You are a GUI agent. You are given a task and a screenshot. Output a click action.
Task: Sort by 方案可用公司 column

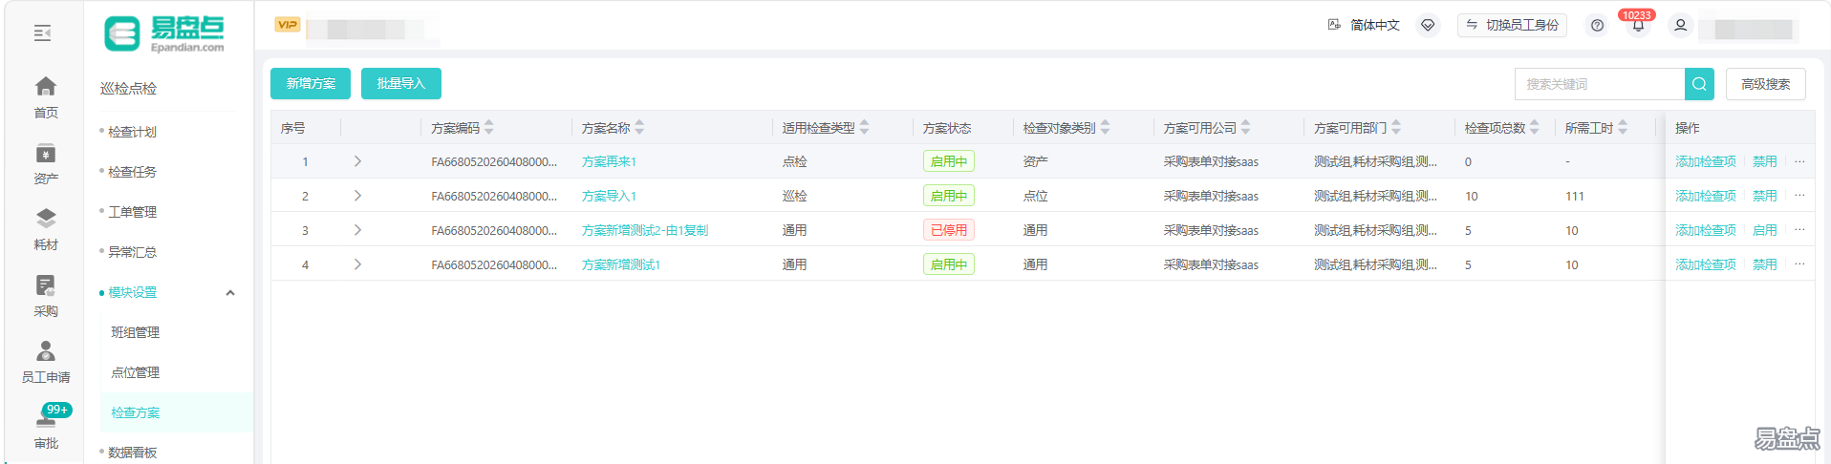coord(1245,127)
